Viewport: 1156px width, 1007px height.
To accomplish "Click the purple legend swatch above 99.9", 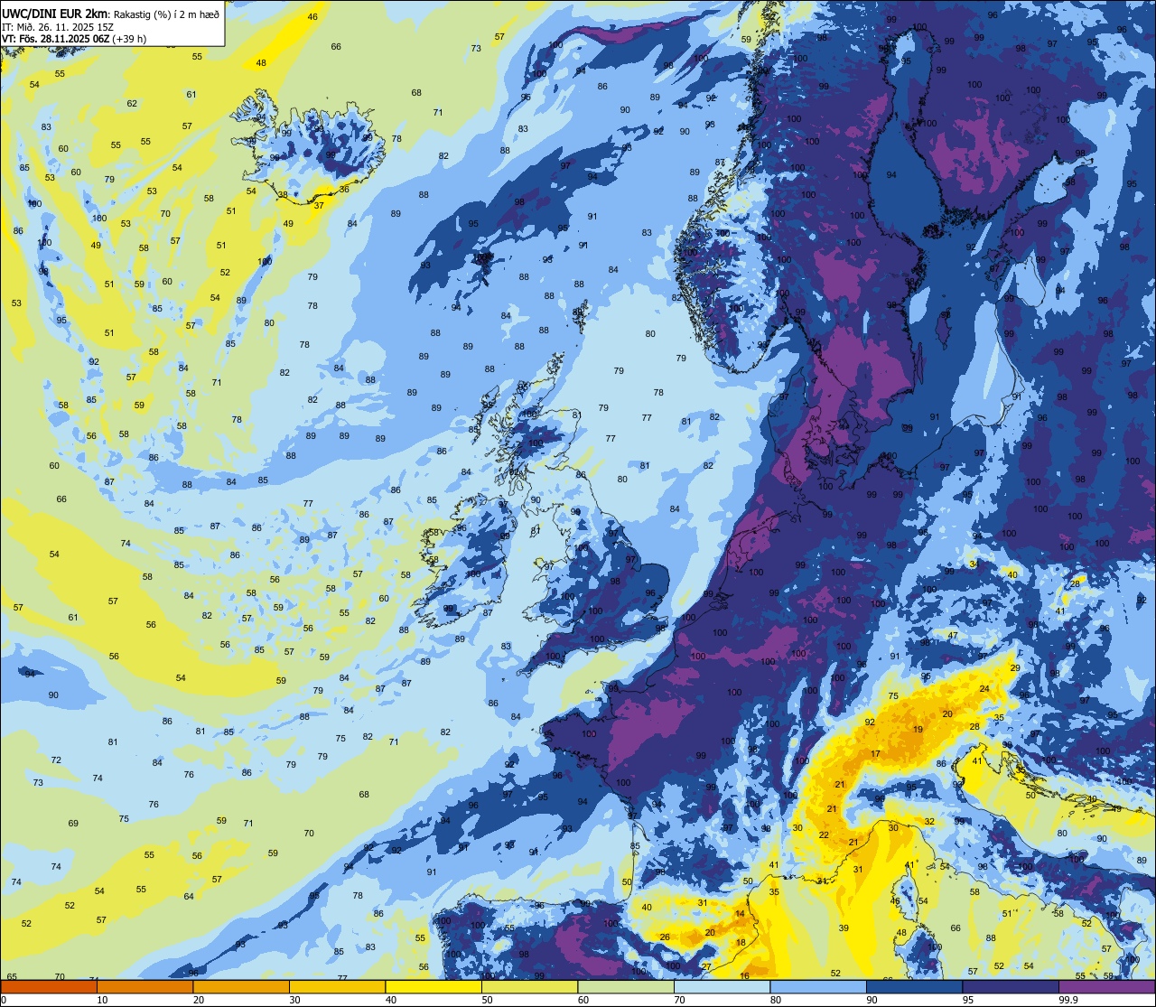I will point(1106,986).
